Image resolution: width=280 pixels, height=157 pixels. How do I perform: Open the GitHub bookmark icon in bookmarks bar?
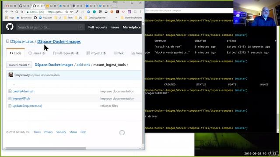pos(35,17)
